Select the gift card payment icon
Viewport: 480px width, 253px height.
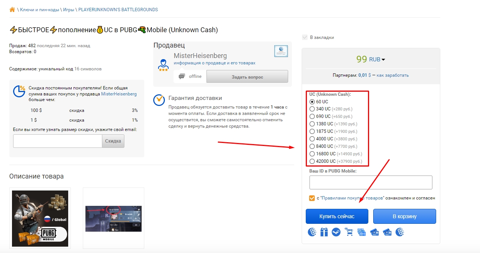[x=324, y=232]
